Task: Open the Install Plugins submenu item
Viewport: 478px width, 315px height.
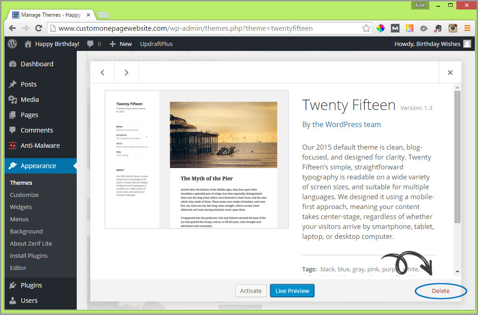Action: (x=28, y=256)
